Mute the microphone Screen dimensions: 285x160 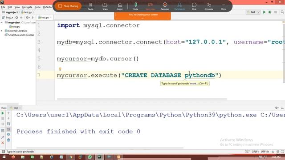coord(136,6)
